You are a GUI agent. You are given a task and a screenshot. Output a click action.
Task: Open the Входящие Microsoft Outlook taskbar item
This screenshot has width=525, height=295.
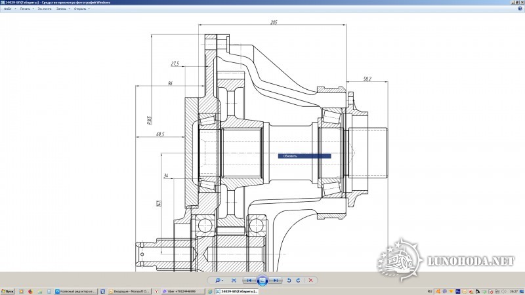(131, 290)
